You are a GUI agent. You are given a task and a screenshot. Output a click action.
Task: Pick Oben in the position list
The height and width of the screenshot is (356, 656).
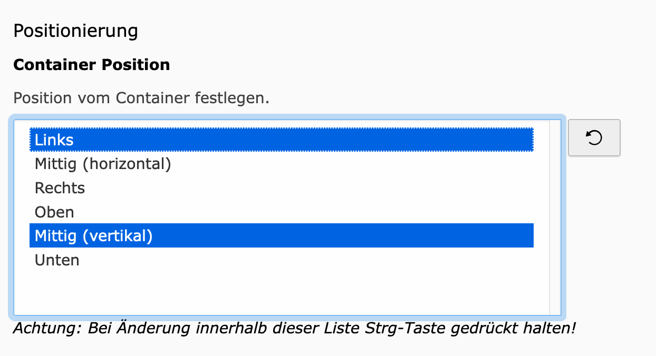pos(54,212)
